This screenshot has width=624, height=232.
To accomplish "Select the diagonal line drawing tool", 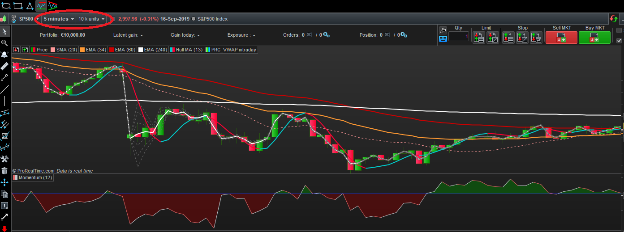I will 4,89.
